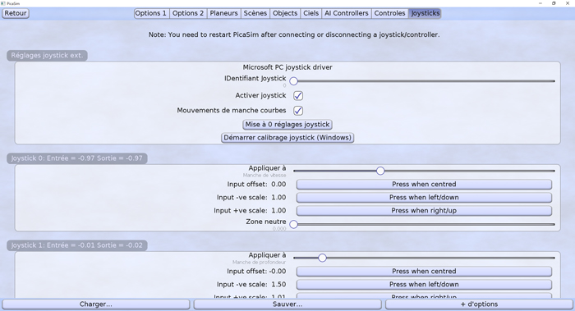Screen dimensions: 575x311
Task: Open the Ciels tab
Action: 311,13
